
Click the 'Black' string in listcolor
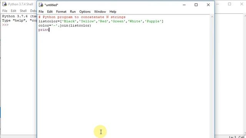coord(69,21)
